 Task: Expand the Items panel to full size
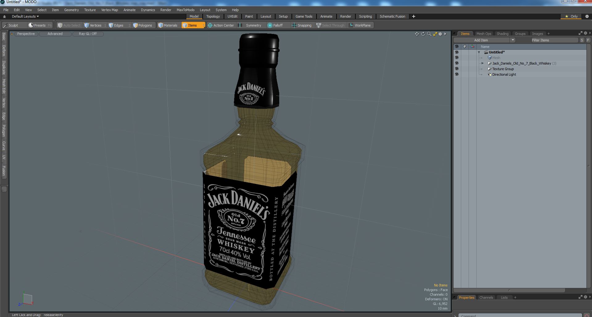[x=580, y=33]
